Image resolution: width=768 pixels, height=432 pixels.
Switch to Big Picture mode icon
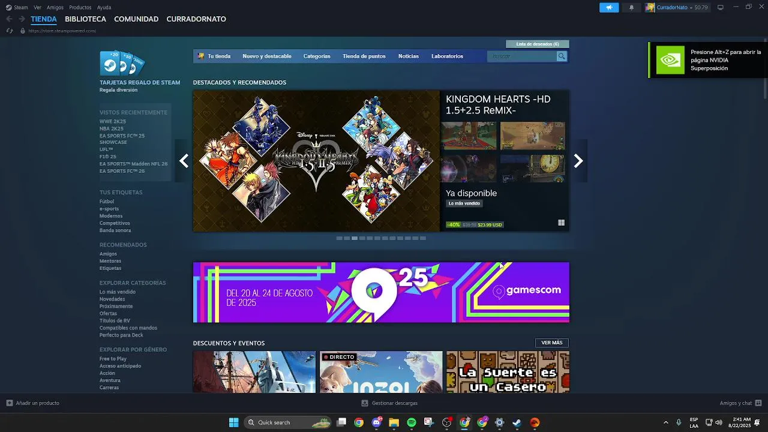(x=721, y=7)
